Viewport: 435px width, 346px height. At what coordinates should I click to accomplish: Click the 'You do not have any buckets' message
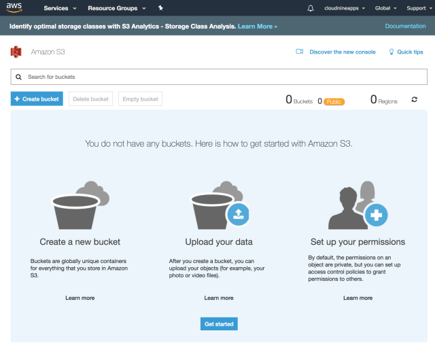[219, 143]
